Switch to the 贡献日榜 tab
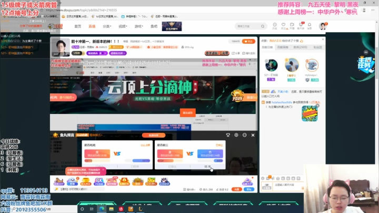379x213 pixels. [267, 47]
